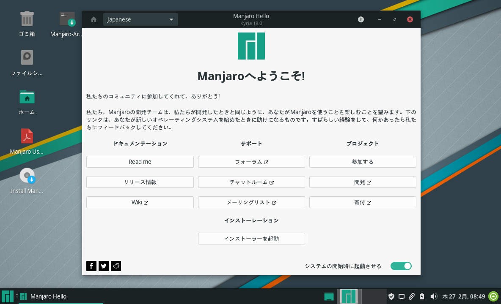Image resolution: width=501 pixels, height=304 pixels.
Task: Open the Twitter social icon
Action: coord(104,266)
